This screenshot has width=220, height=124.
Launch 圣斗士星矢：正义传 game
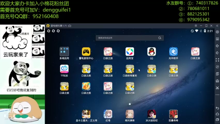click(x=86, y=114)
